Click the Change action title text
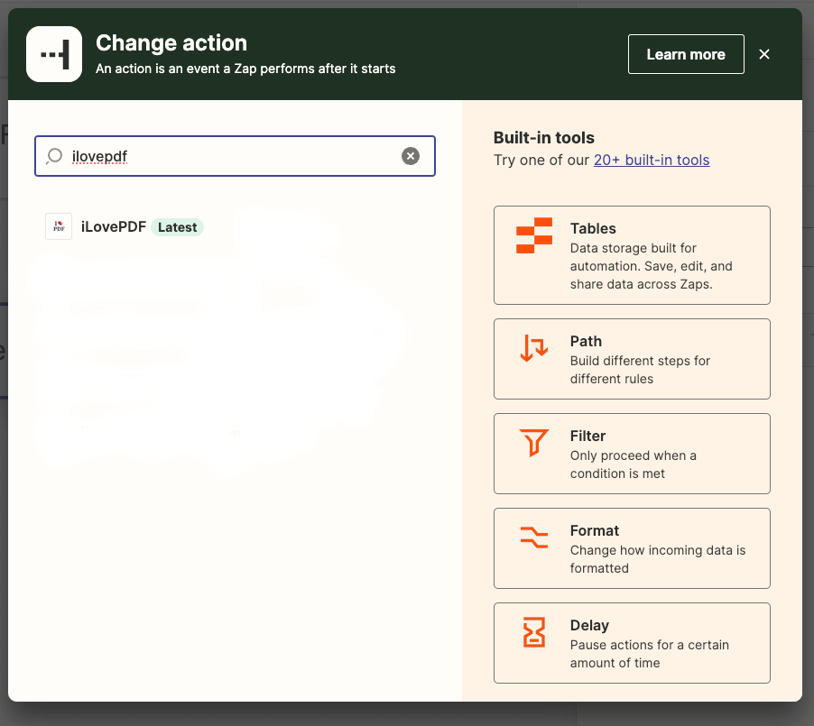This screenshot has width=814, height=726. coord(171,43)
